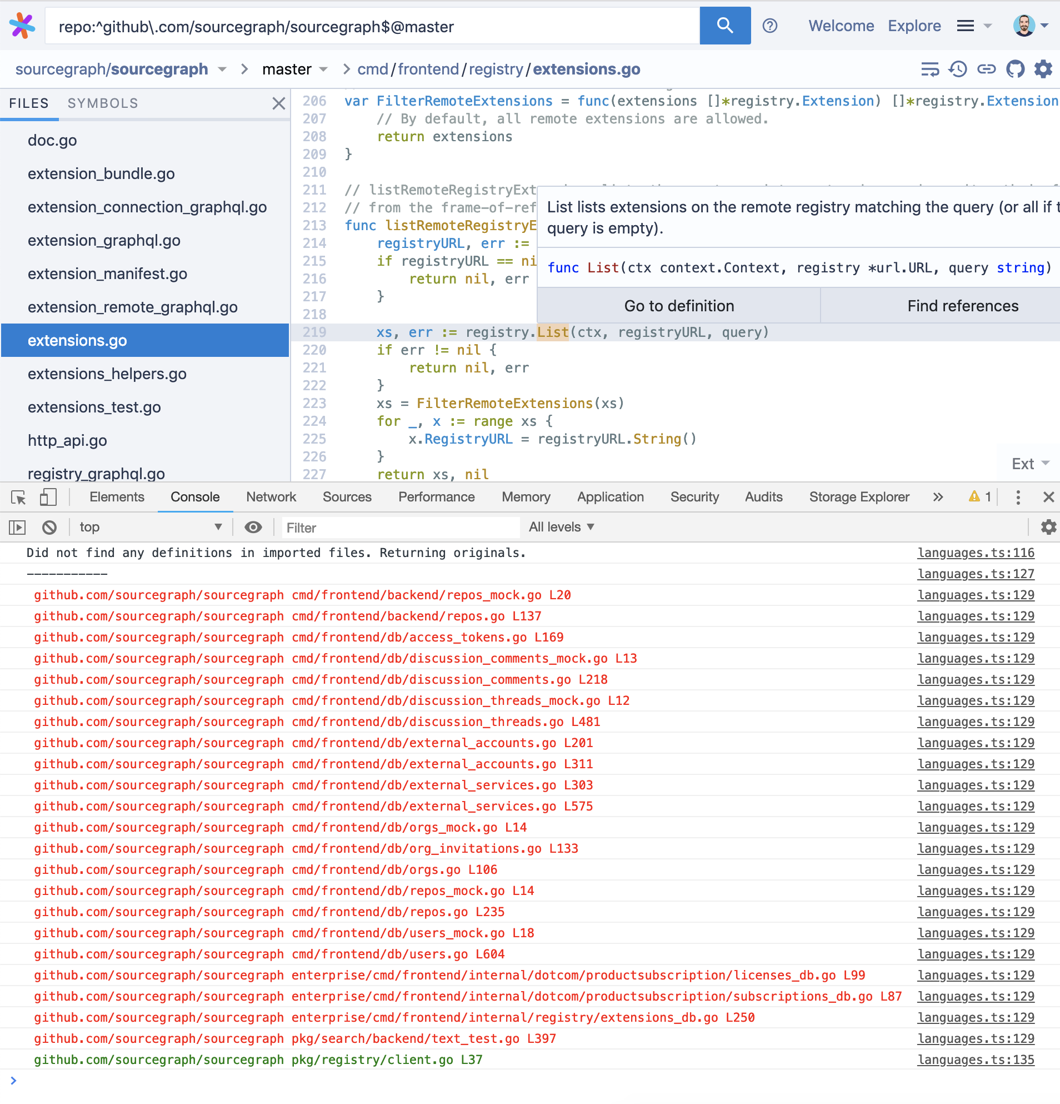Open the Security DevTools tab
The width and height of the screenshot is (1060, 1104).
694,498
